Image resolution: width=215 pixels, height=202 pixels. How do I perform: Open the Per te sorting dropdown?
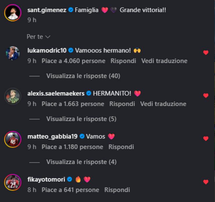point(39,37)
